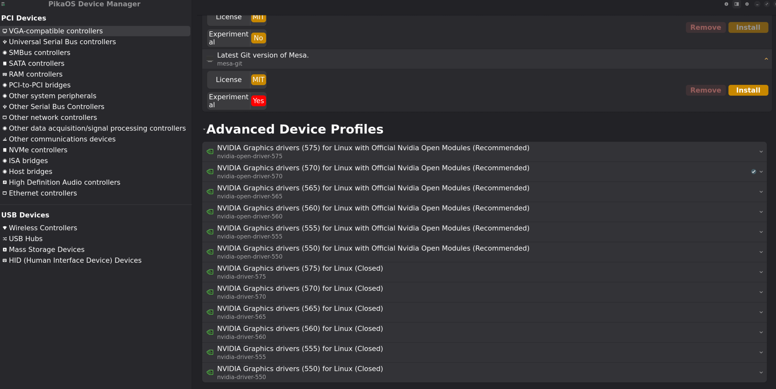The height and width of the screenshot is (389, 776).
Task: Click Remove for mesa-git package
Action: pos(705,90)
